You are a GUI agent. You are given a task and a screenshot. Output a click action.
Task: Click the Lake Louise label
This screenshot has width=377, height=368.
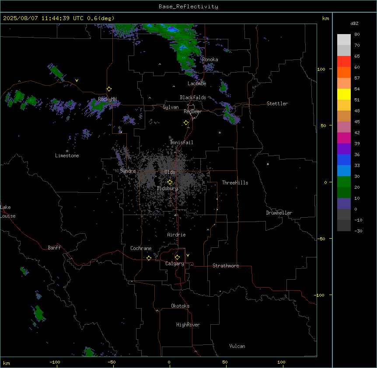point(8,212)
